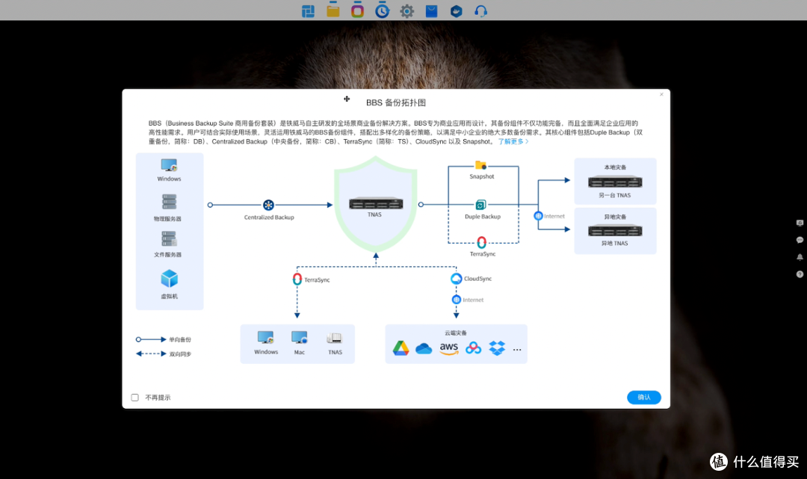Image resolution: width=807 pixels, height=479 pixels.
Task: Click the TNAS device inside the shield
Action: click(376, 204)
